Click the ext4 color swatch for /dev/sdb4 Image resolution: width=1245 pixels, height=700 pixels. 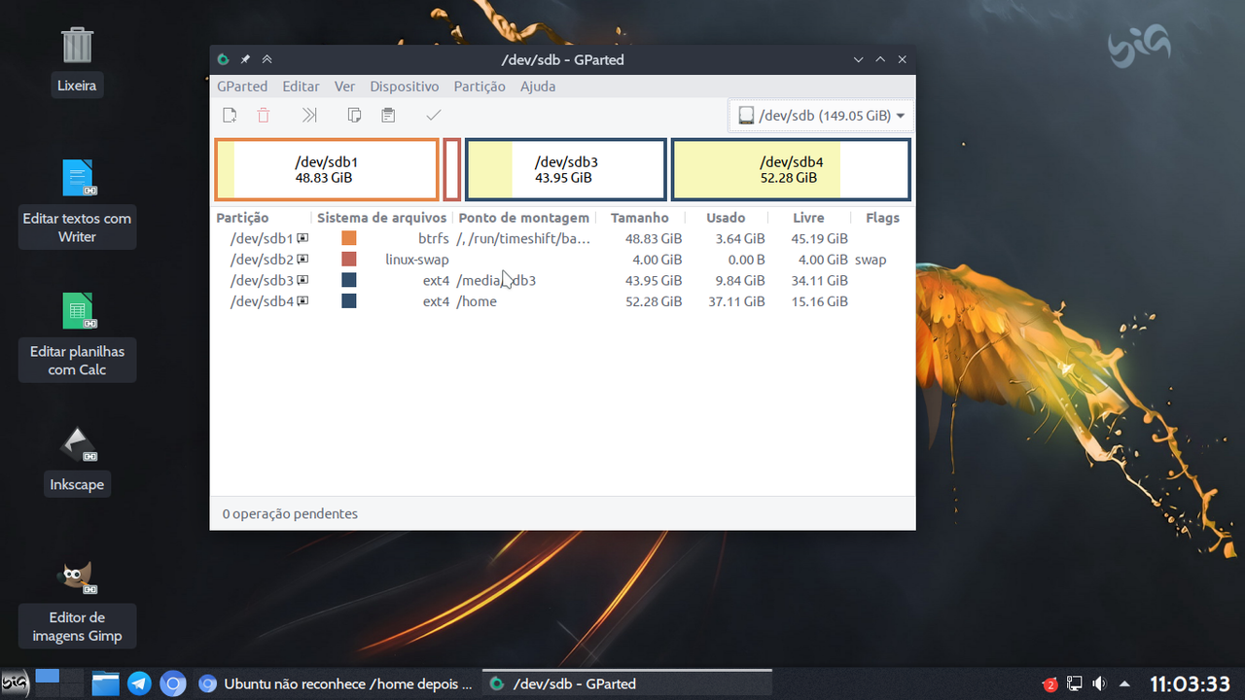click(x=349, y=301)
